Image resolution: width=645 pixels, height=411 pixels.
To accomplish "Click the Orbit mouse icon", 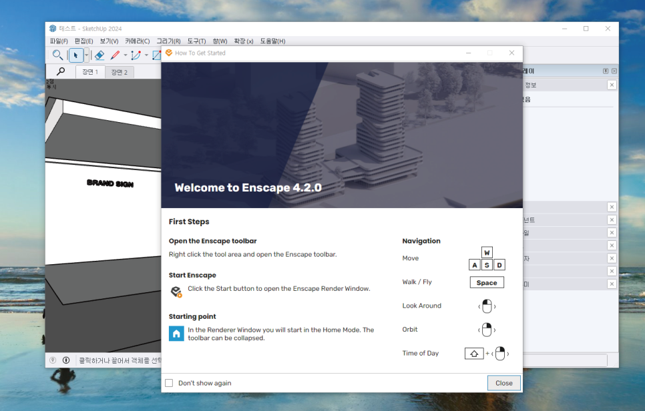I will click(x=487, y=330).
